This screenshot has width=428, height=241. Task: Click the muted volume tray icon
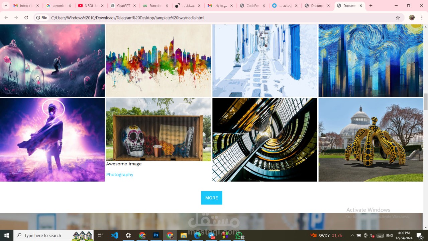coord(372,235)
